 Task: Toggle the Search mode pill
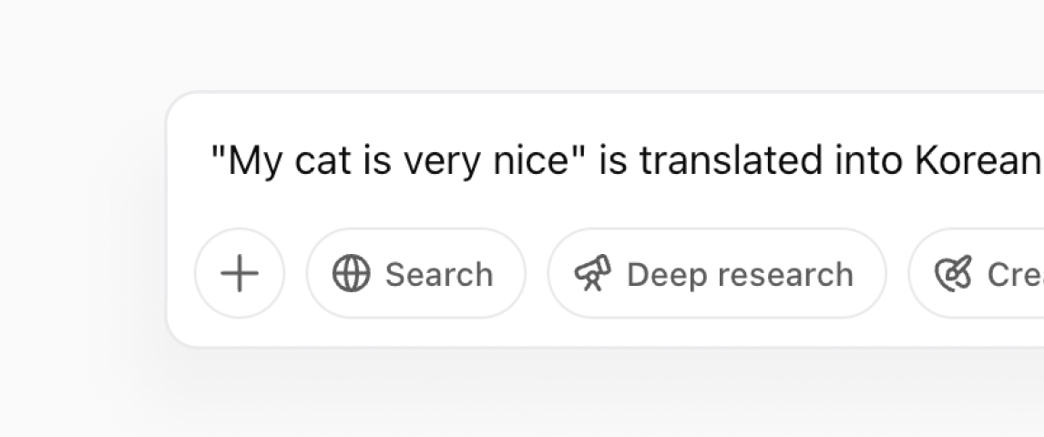pyautogui.click(x=416, y=273)
